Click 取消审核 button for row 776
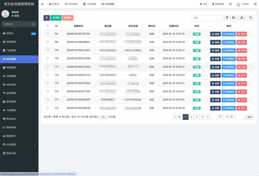The height and width of the screenshot is (176, 259). click(229, 75)
